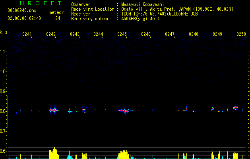Click the gray frequency range bar on left axis
The height and width of the screenshot is (159, 250).
[x=8, y=111]
